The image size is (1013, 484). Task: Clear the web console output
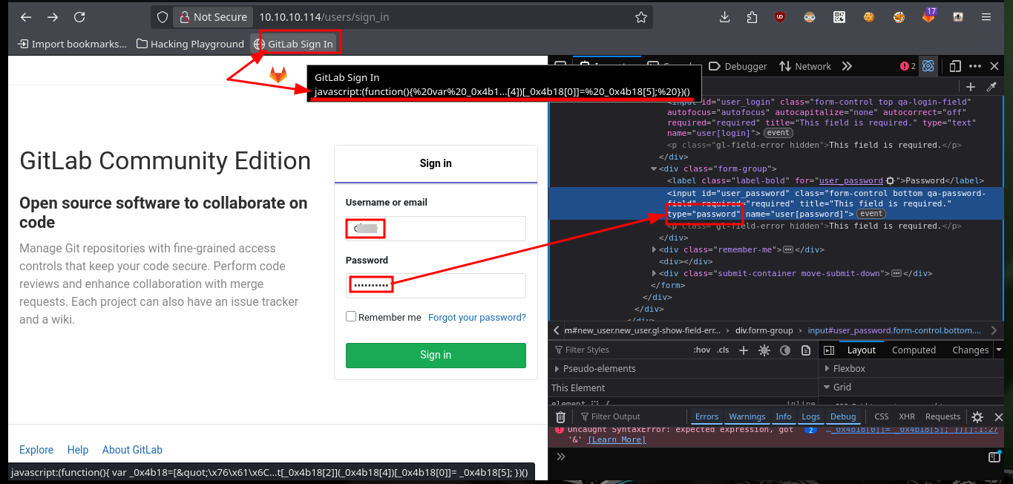coord(561,417)
